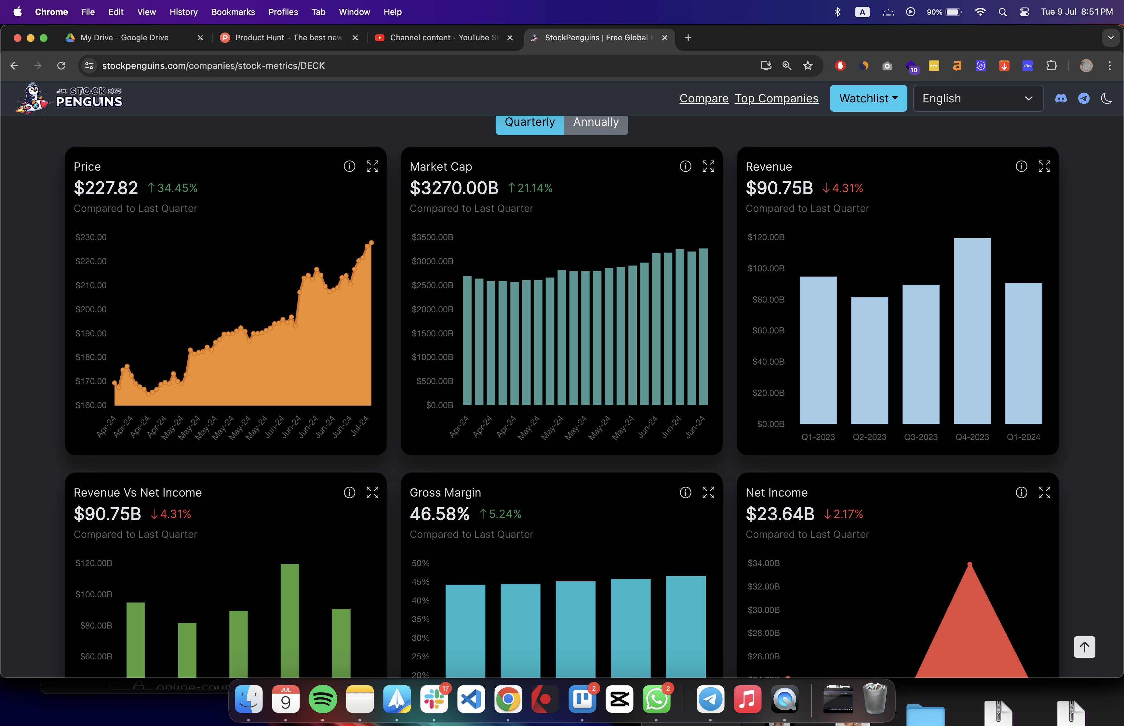Open macOS Control Center
Image resolution: width=1124 pixels, height=726 pixels.
pos(1024,12)
